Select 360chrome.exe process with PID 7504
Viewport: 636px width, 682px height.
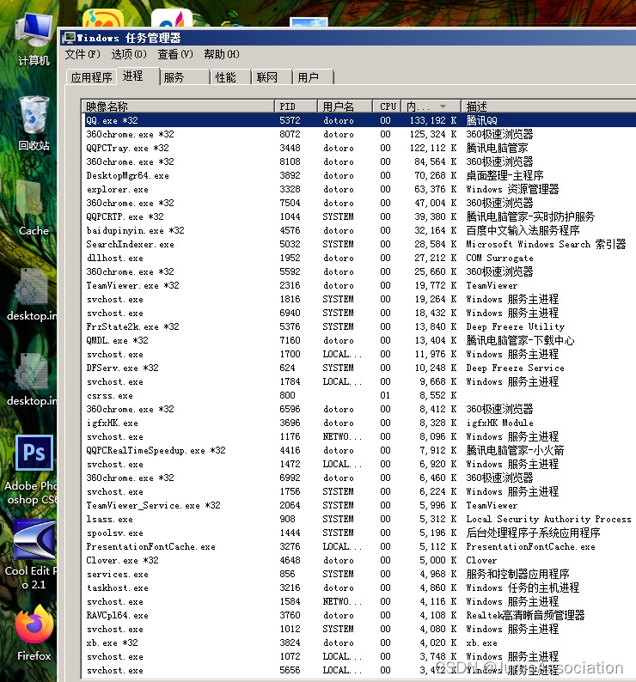(359, 203)
